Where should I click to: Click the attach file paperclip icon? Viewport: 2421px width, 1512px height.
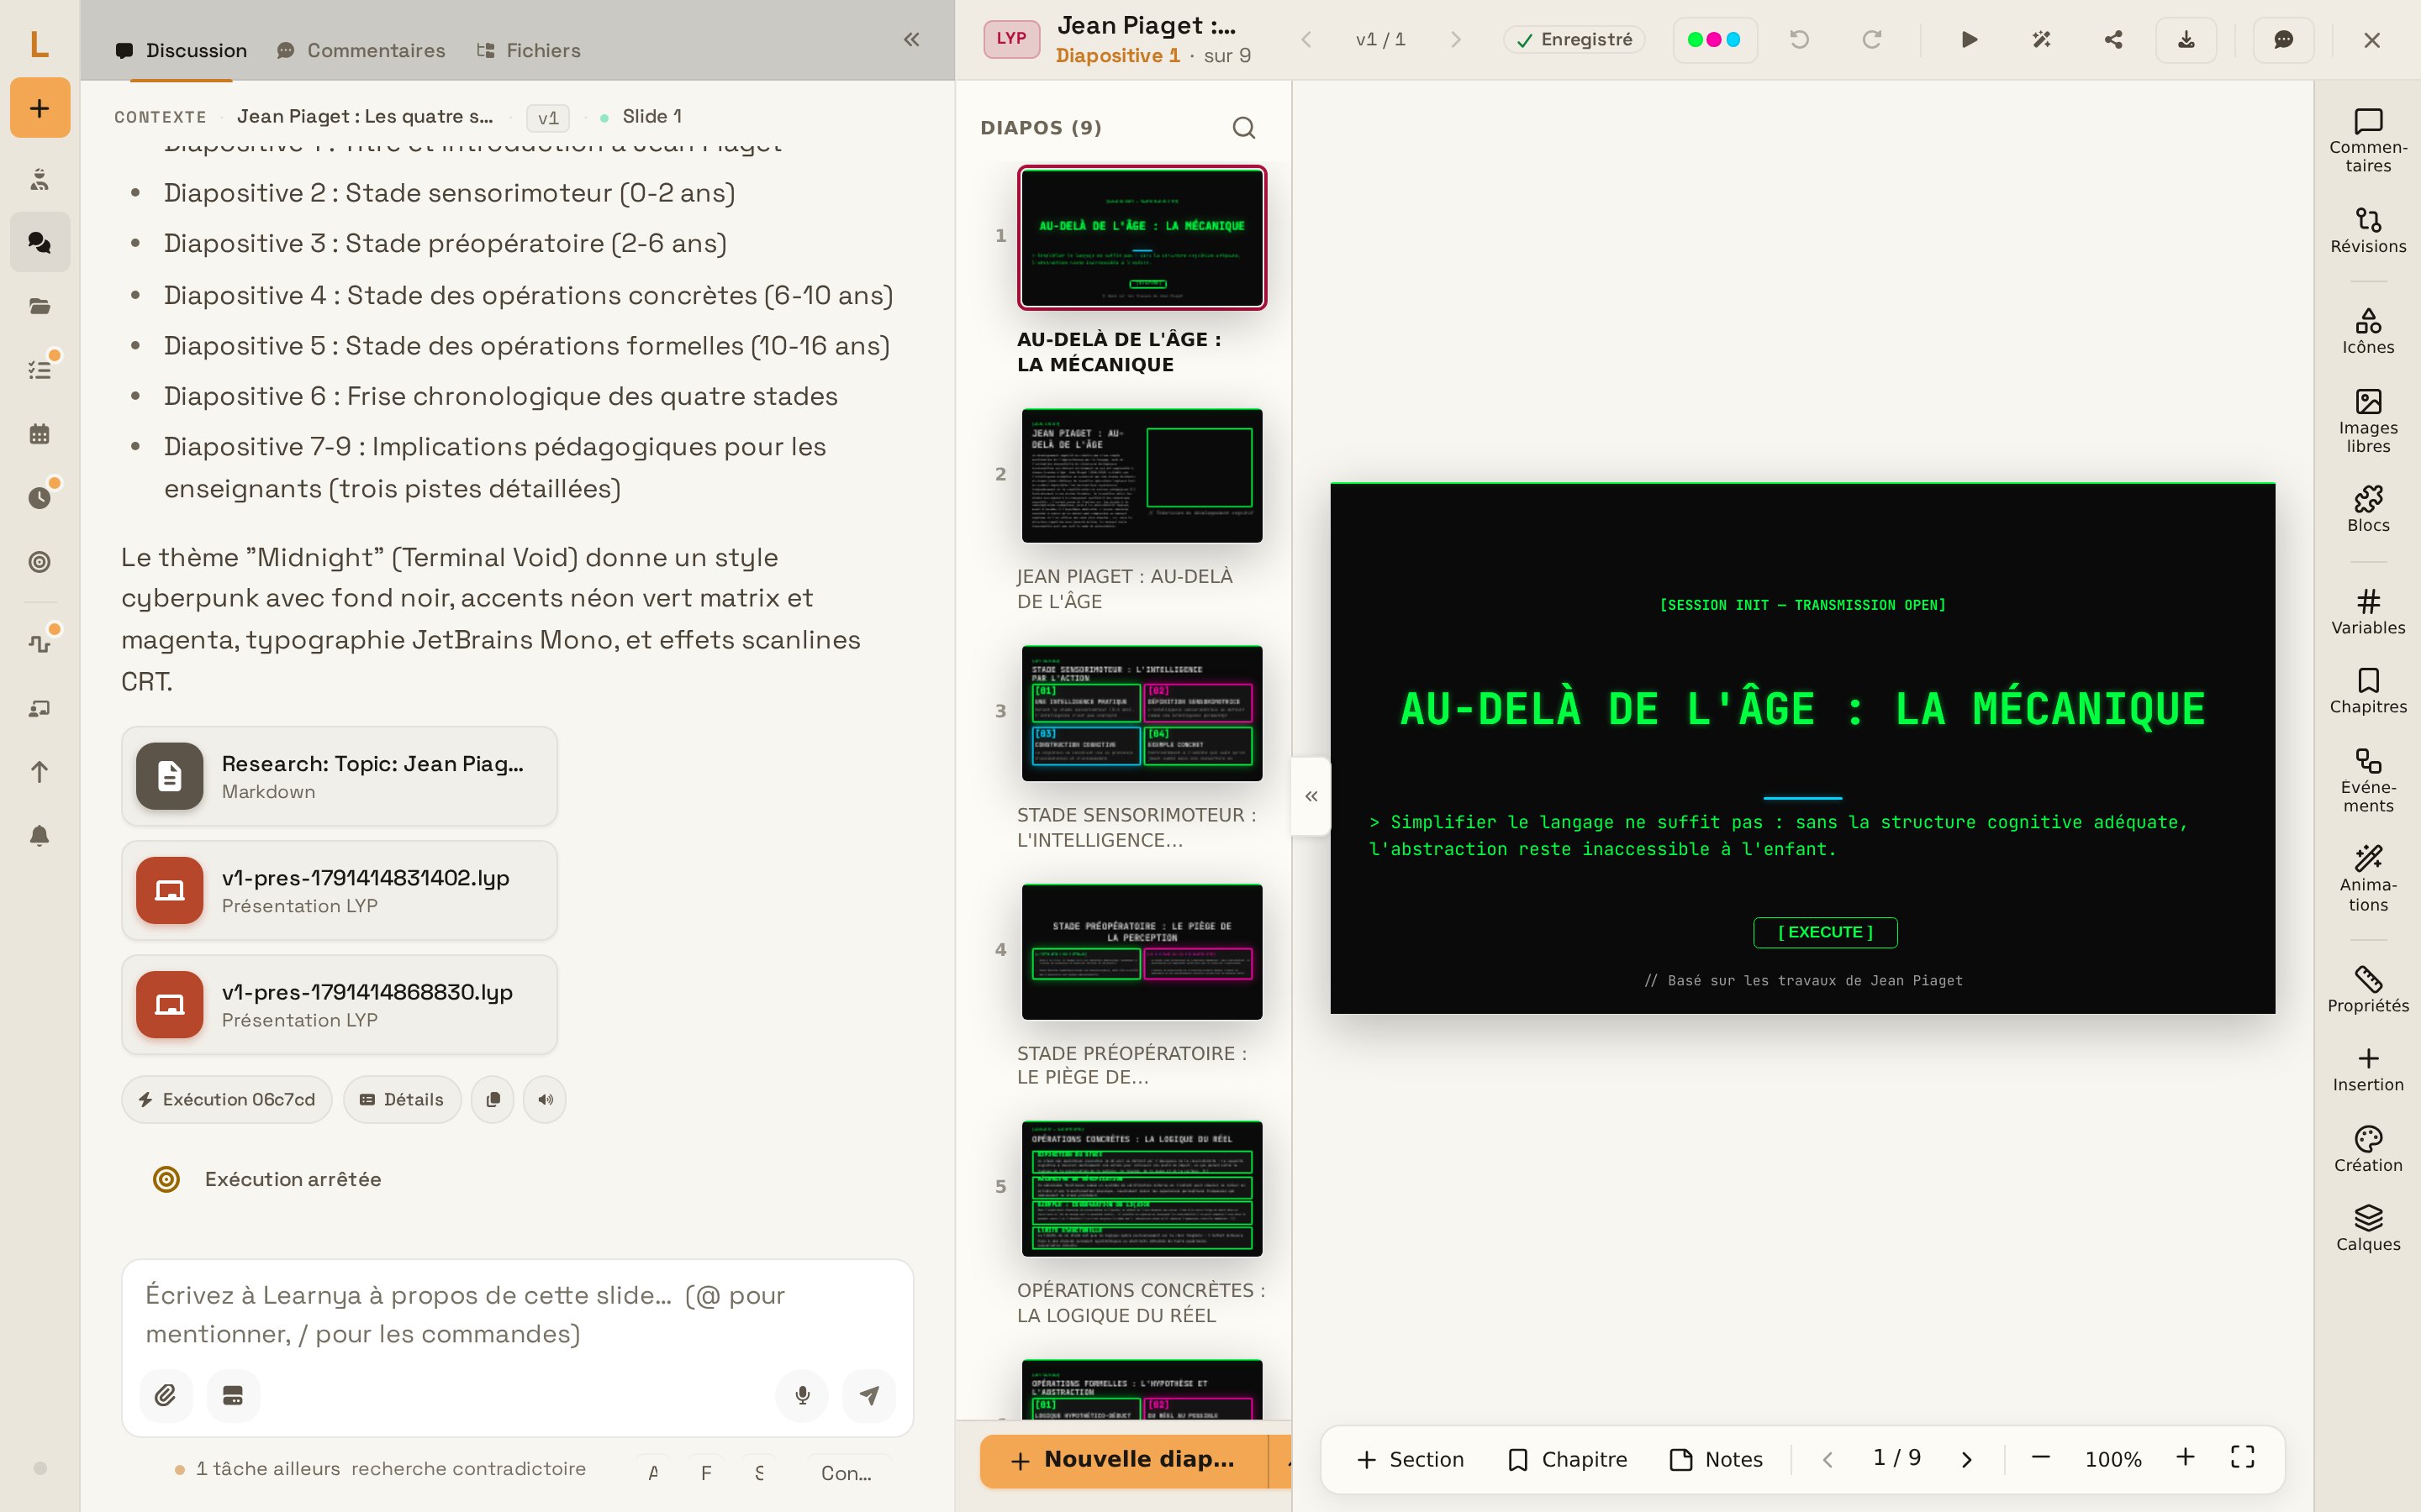166,1395
